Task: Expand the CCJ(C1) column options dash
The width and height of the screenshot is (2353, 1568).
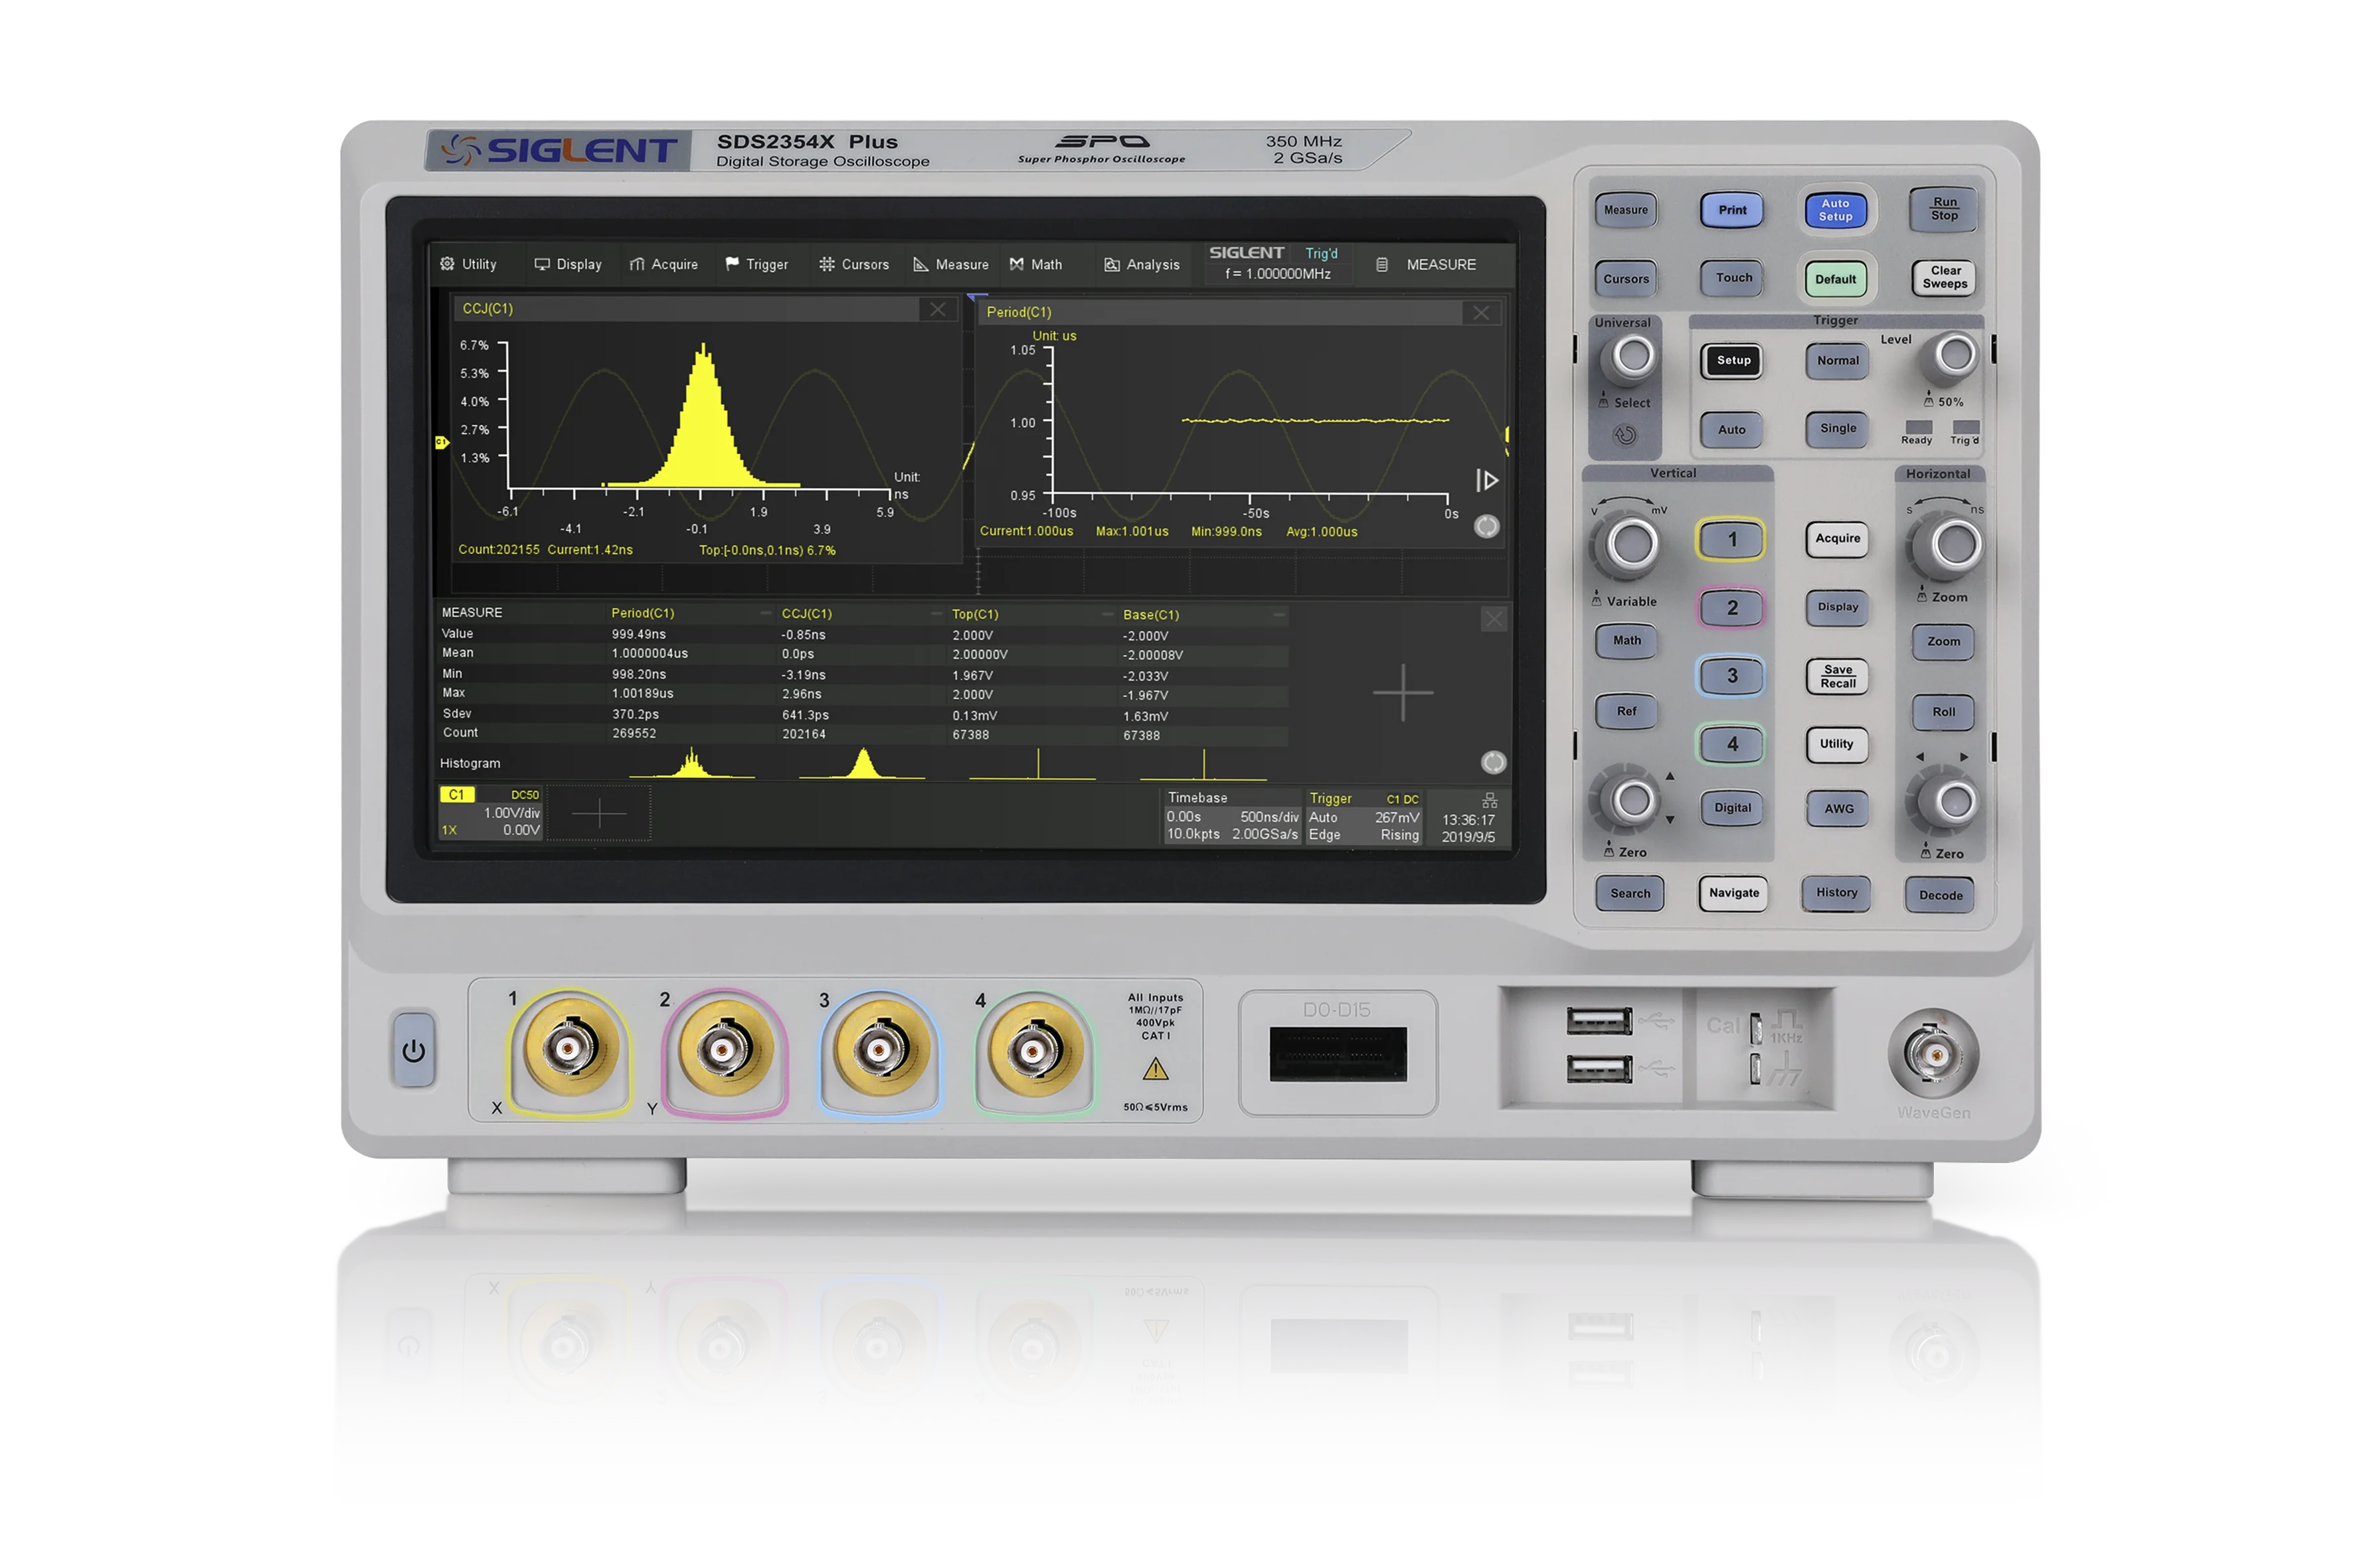Action: [x=936, y=614]
